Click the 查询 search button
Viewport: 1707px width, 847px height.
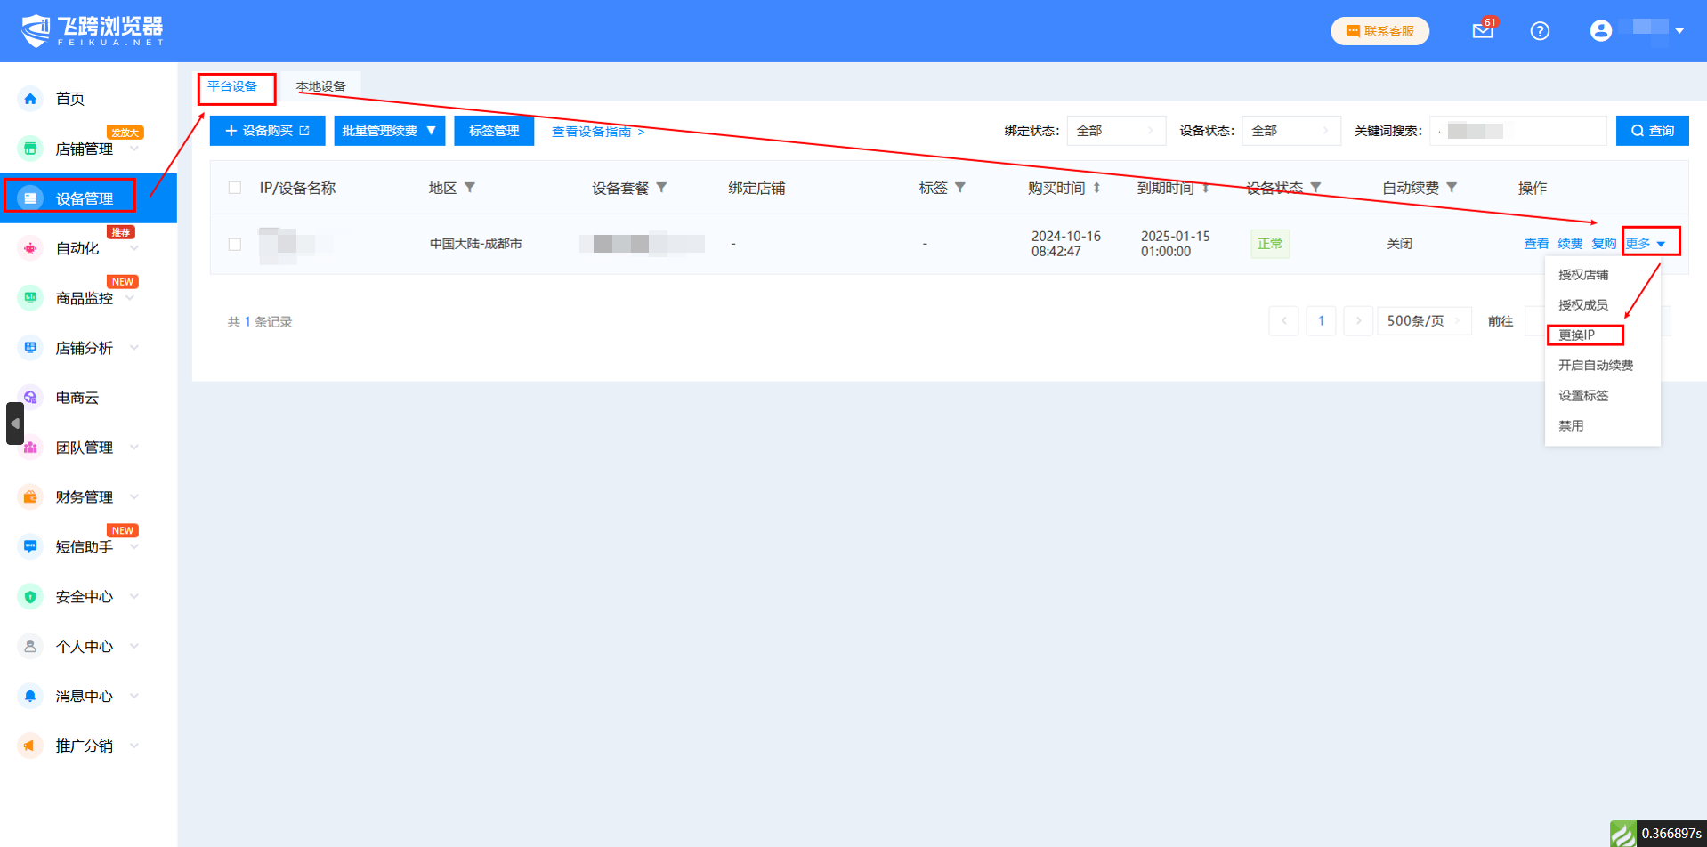(x=1652, y=131)
